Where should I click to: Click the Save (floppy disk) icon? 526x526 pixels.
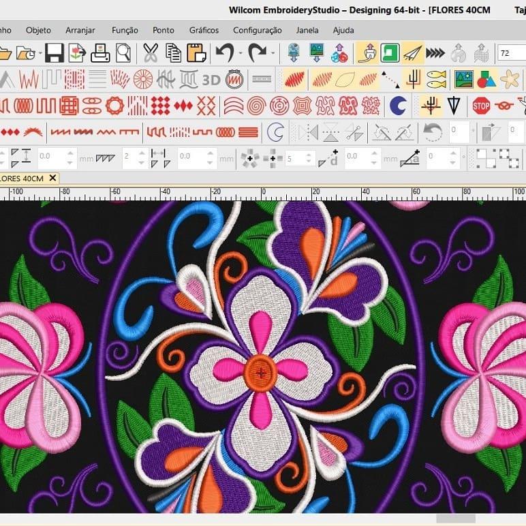[x=55, y=53]
